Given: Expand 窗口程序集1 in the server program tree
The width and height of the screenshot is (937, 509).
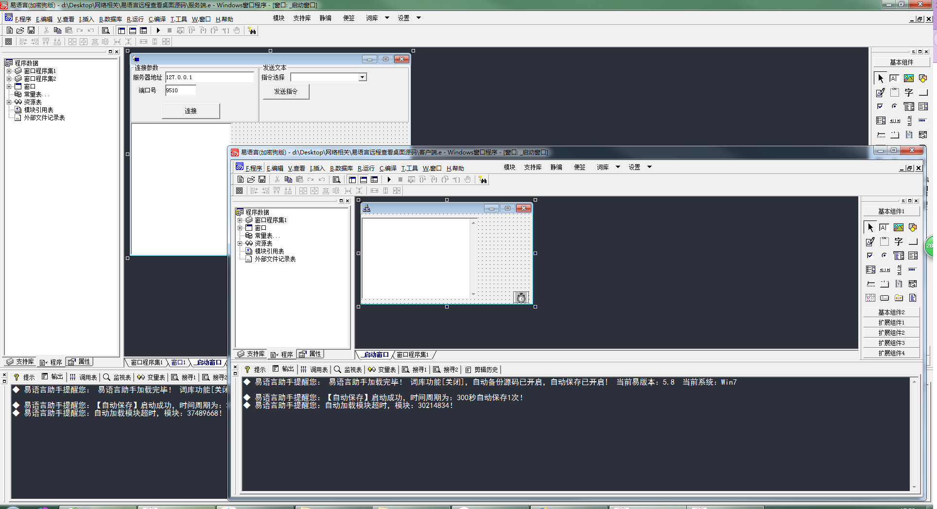Looking at the screenshot, I should click(x=9, y=71).
